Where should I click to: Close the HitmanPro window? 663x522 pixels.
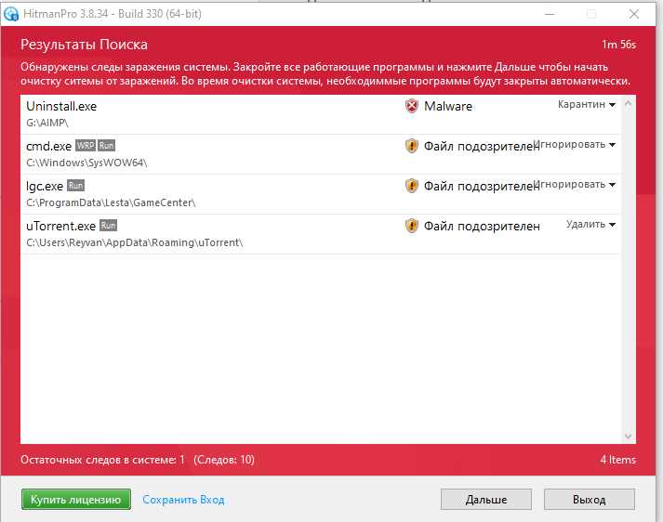tap(634, 14)
